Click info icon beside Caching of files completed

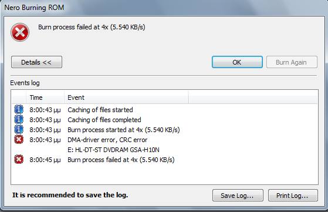coord(19,119)
